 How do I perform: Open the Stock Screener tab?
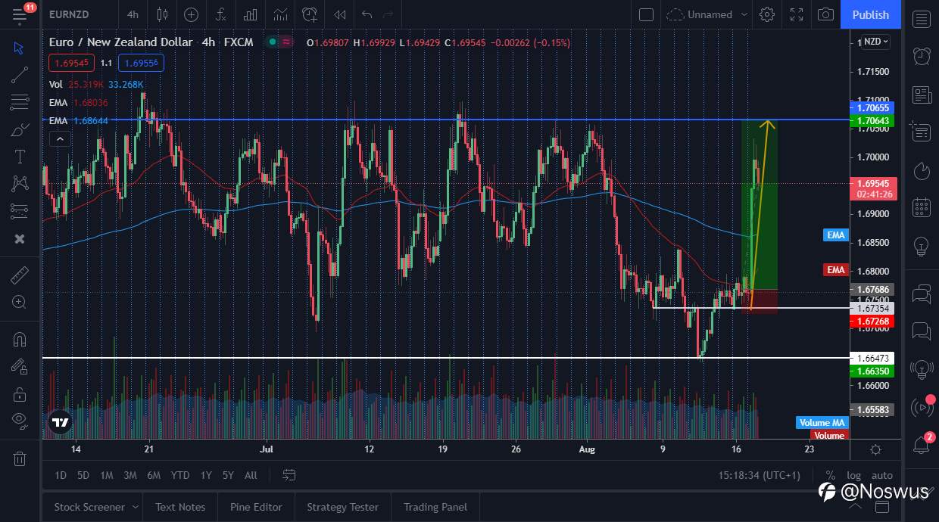coord(89,507)
